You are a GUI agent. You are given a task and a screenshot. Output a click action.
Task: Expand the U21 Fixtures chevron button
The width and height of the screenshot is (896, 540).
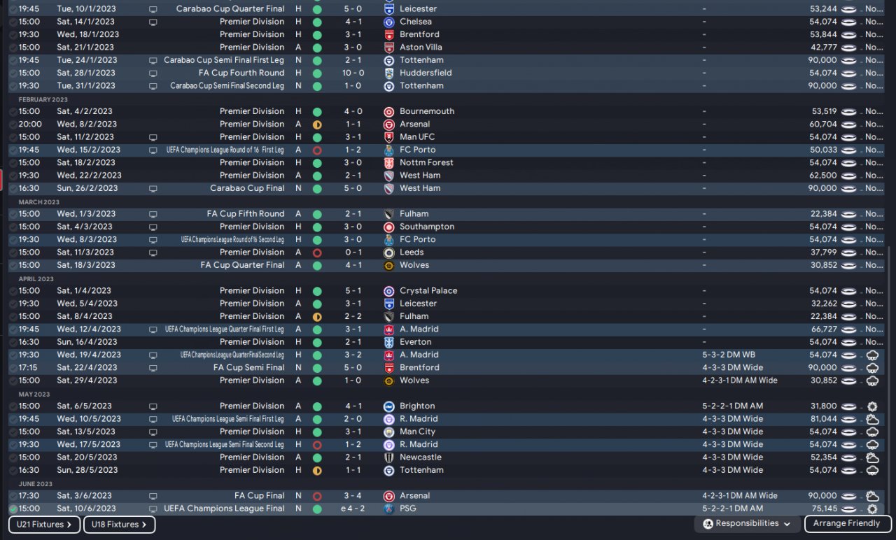pyautogui.click(x=44, y=525)
